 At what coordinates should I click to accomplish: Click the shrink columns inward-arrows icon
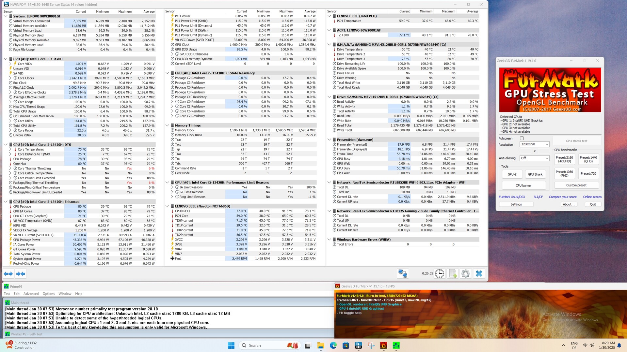[x=21, y=274]
